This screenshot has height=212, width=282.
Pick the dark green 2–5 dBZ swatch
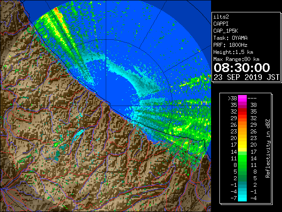pyautogui.click(x=242, y=178)
